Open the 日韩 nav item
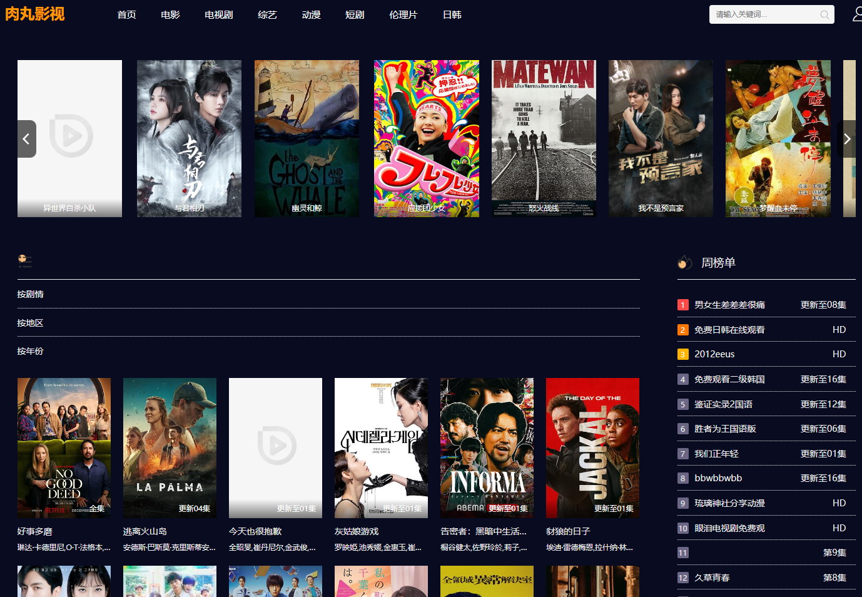The image size is (862, 597). coord(452,14)
